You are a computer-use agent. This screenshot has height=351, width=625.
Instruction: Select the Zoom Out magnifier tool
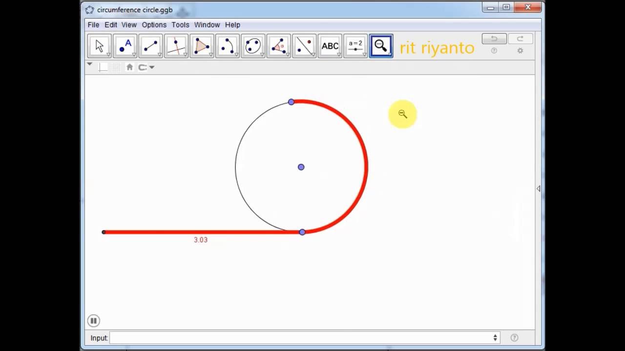tap(381, 46)
